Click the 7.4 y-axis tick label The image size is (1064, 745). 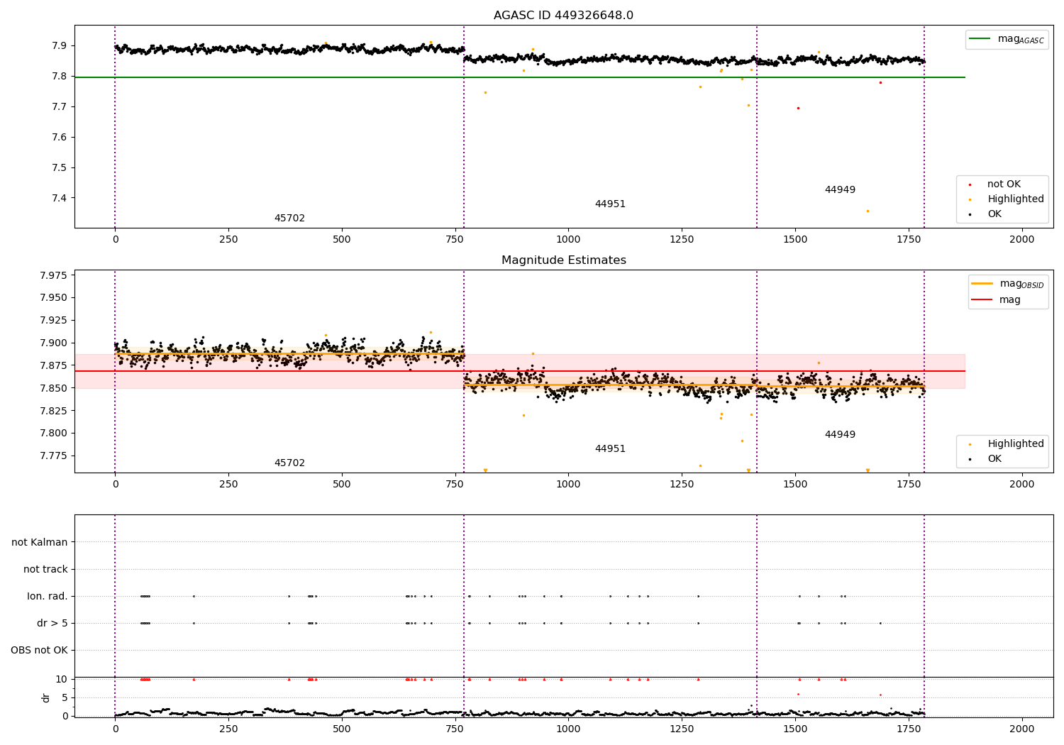click(x=60, y=199)
